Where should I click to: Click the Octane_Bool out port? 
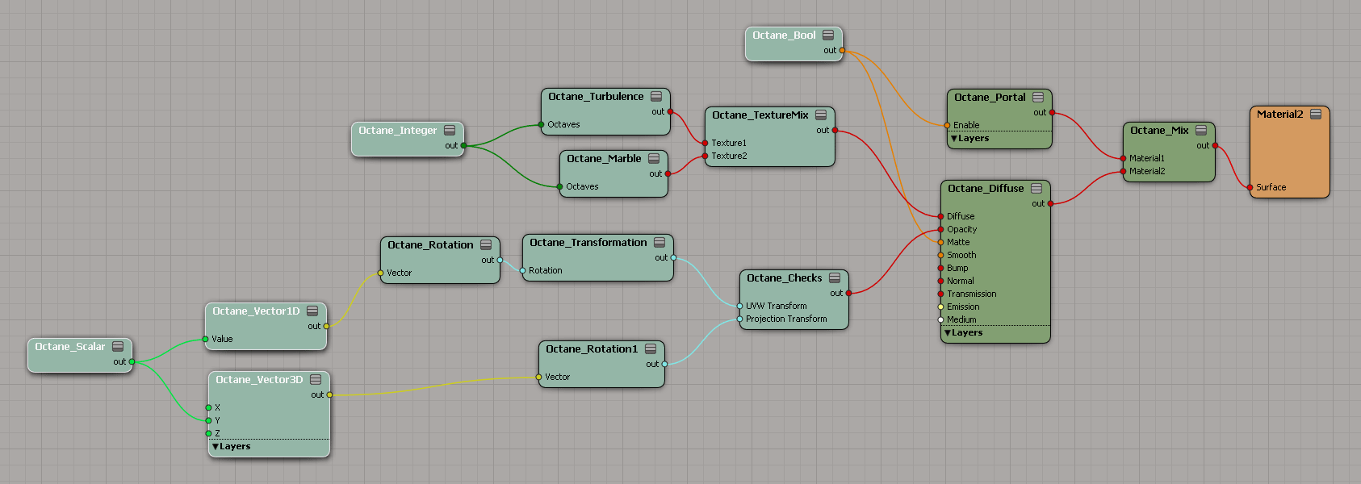pos(842,50)
